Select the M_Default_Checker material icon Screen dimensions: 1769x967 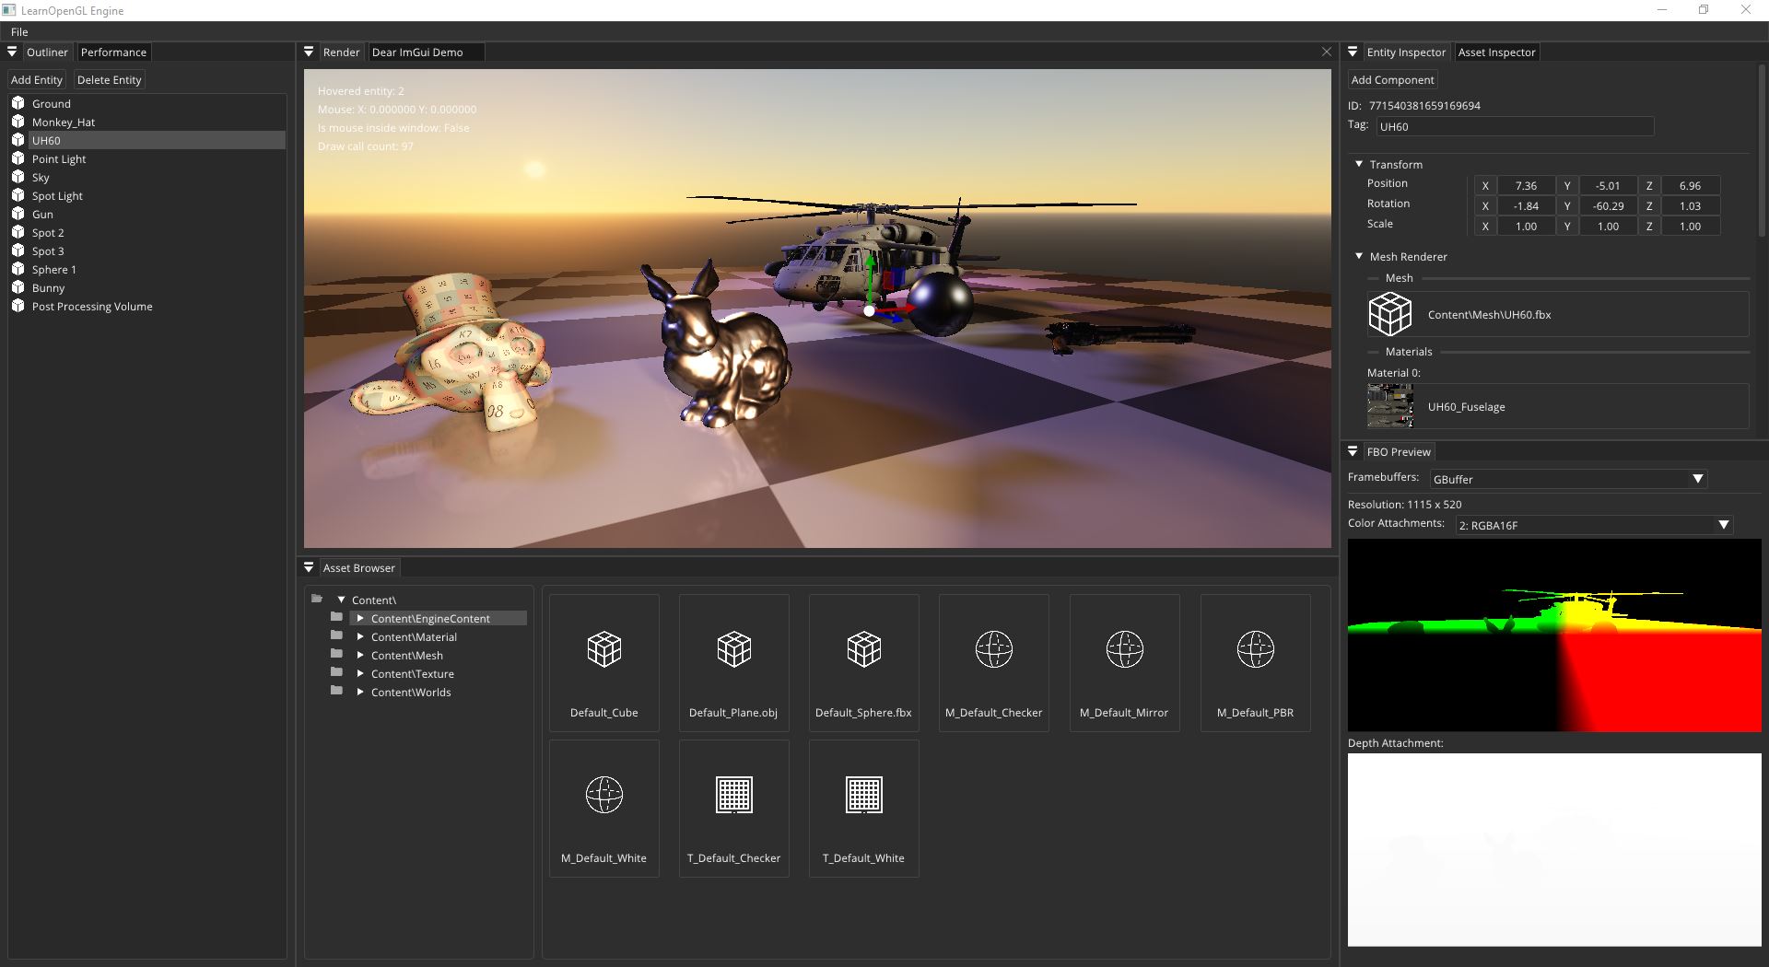(x=994, y=649)
